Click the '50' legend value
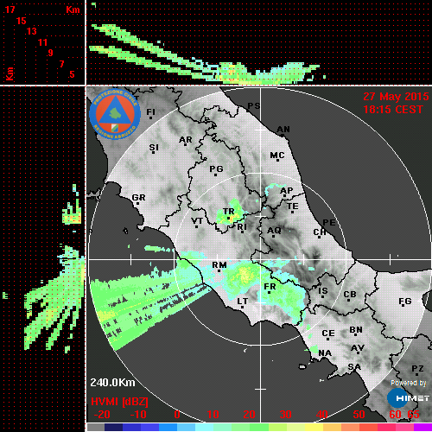The width and height of the screenshot is (432, 432). pyautogui.click(x=359, y=415)
